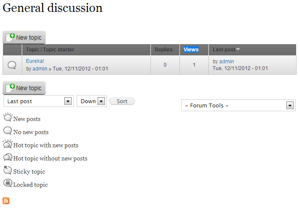Open the Down sort order dropdown
The image size is (300, 208).
[x=101, y=101]
